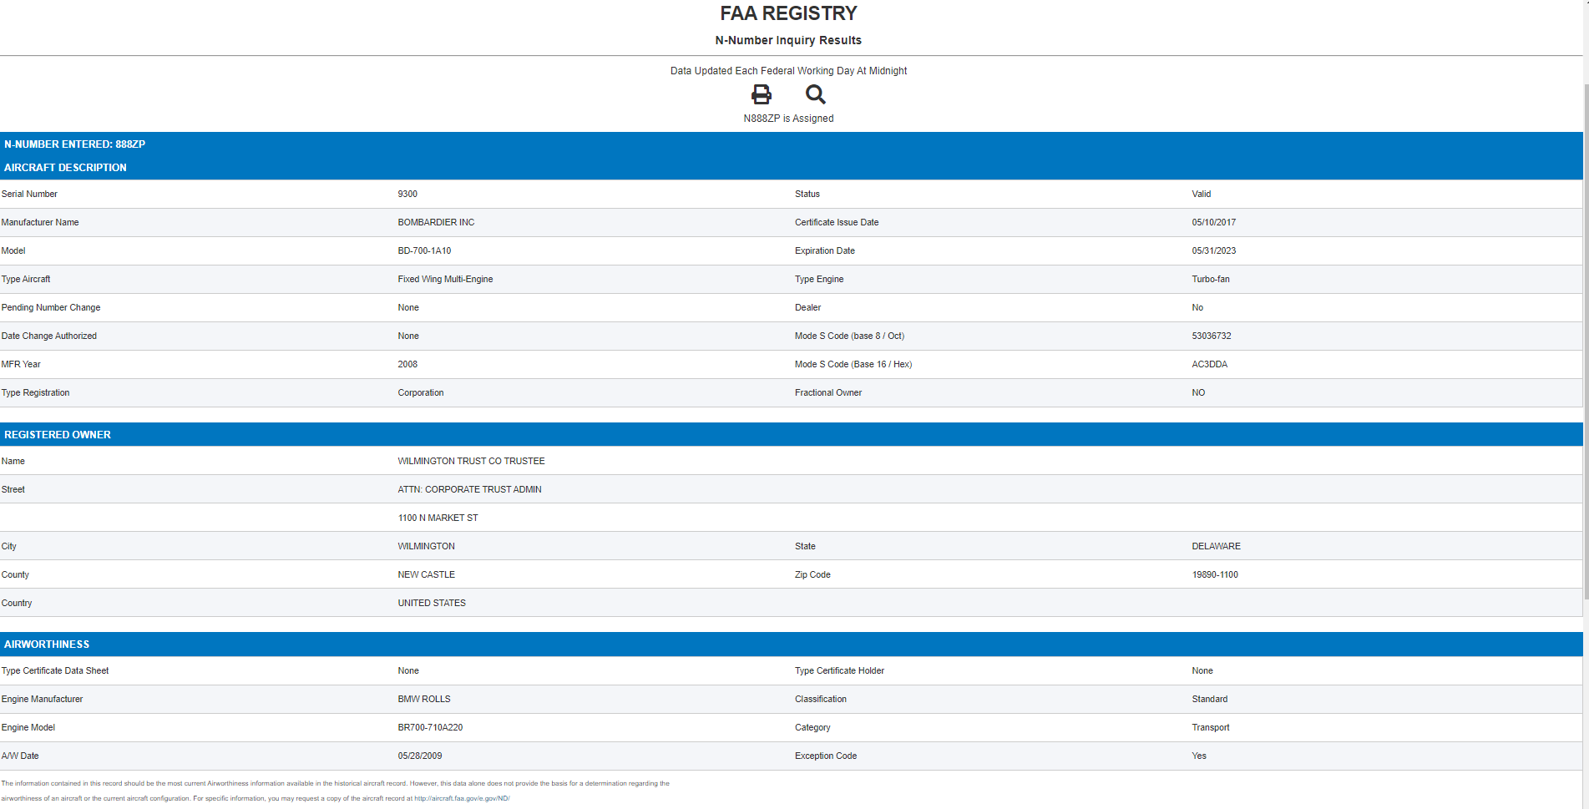
Task: Click Mode S hex code AC3DDA
Action: click(x=1209, y=364)
